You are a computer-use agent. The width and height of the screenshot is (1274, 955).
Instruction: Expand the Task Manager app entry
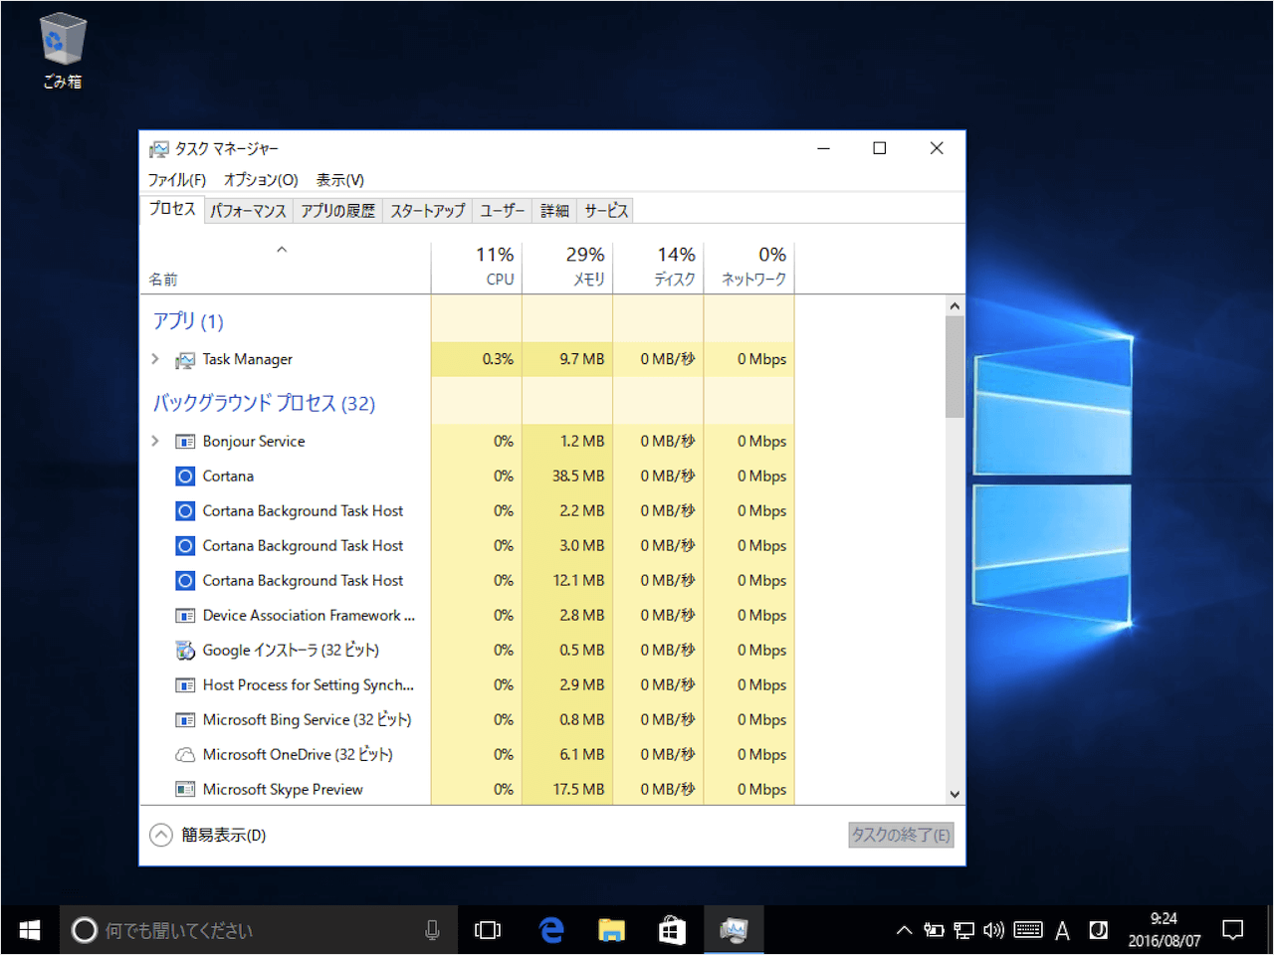(155, 359)
